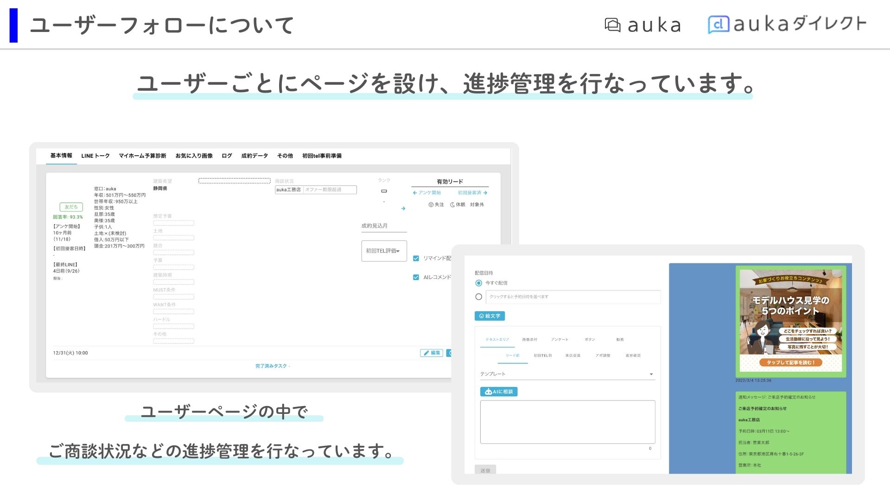Viewport: 890px width, 500px height.
Task: Toggle the AIレコメンド checkbox
Action: [x=416, y=277]
